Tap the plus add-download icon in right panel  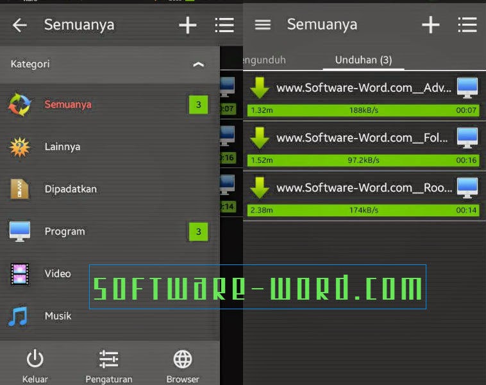coord(430,25)
